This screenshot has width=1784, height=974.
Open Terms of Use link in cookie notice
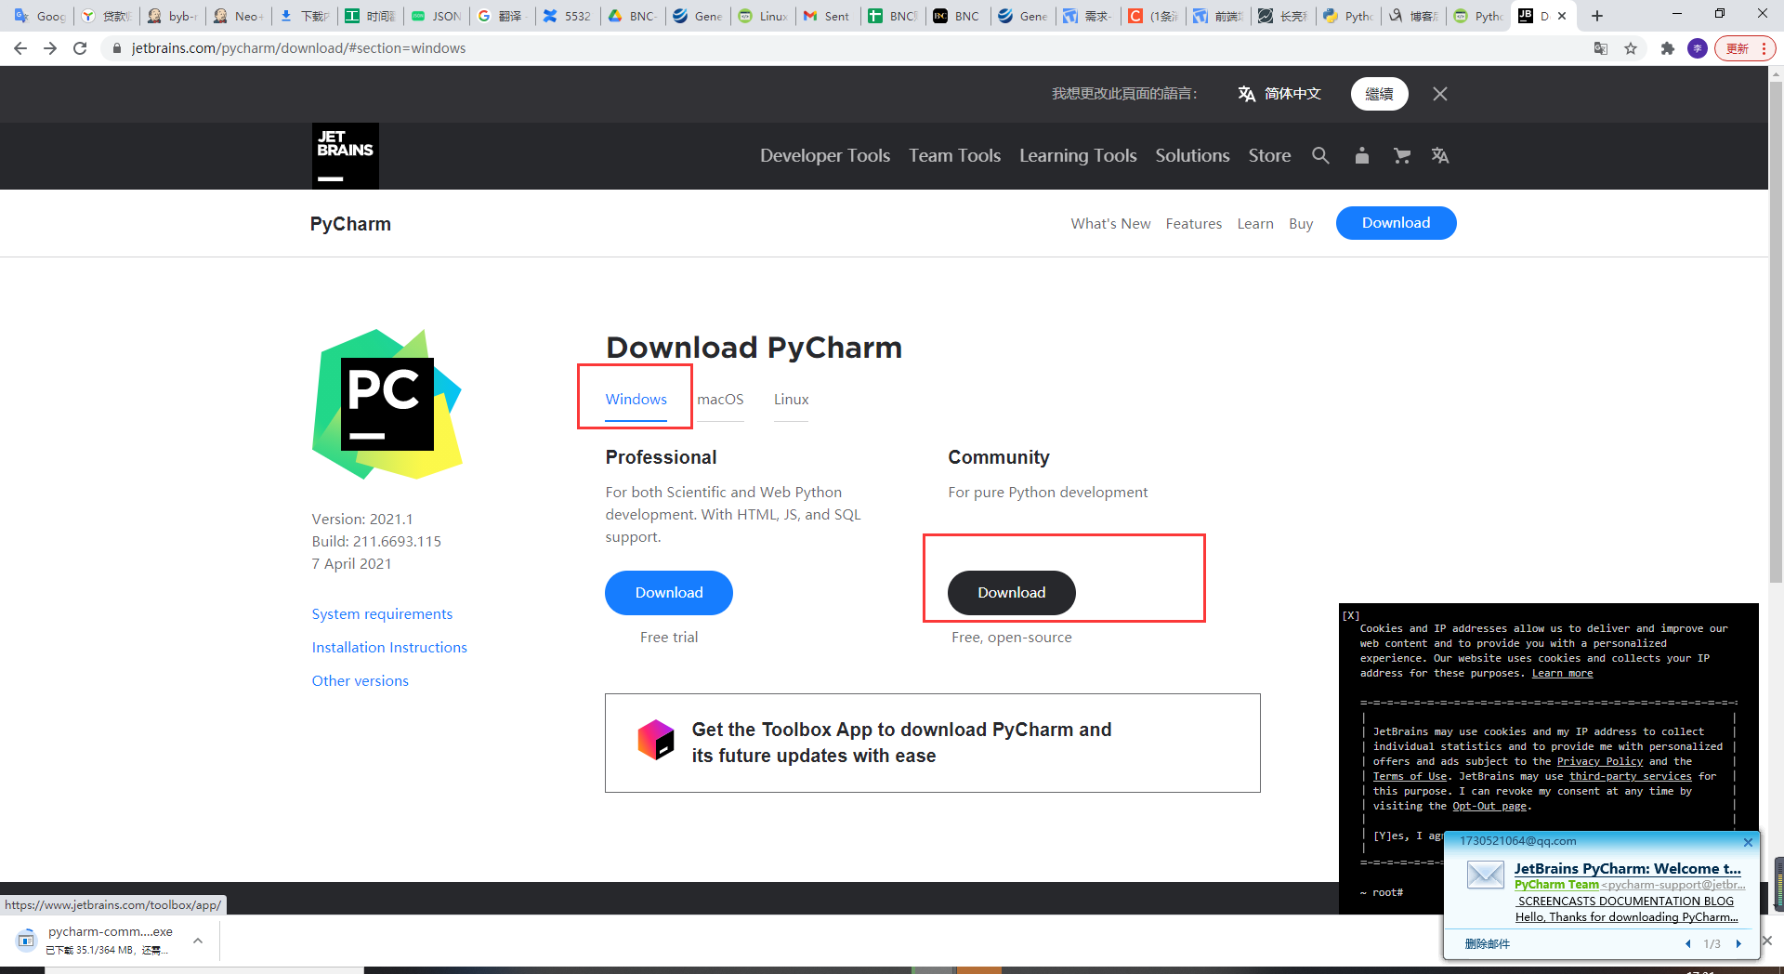point(1410,777)
